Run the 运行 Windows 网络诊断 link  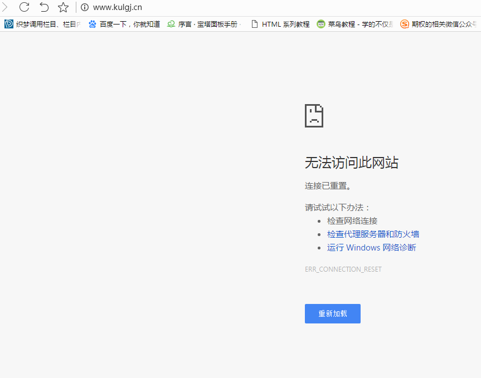pos(371,248)
